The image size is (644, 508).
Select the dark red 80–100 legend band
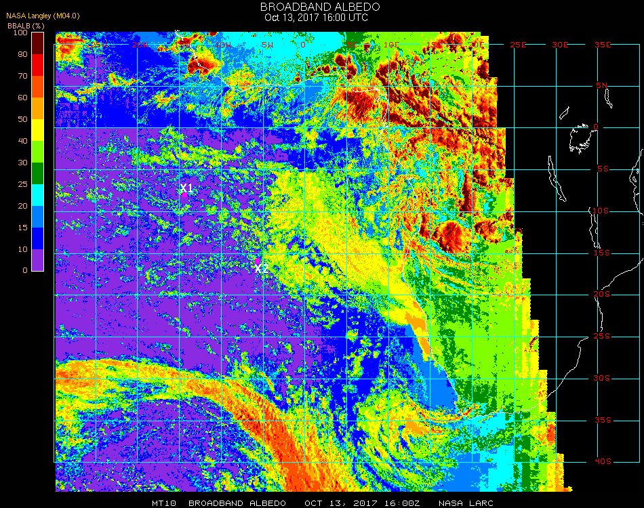click(x=37, y=43)
